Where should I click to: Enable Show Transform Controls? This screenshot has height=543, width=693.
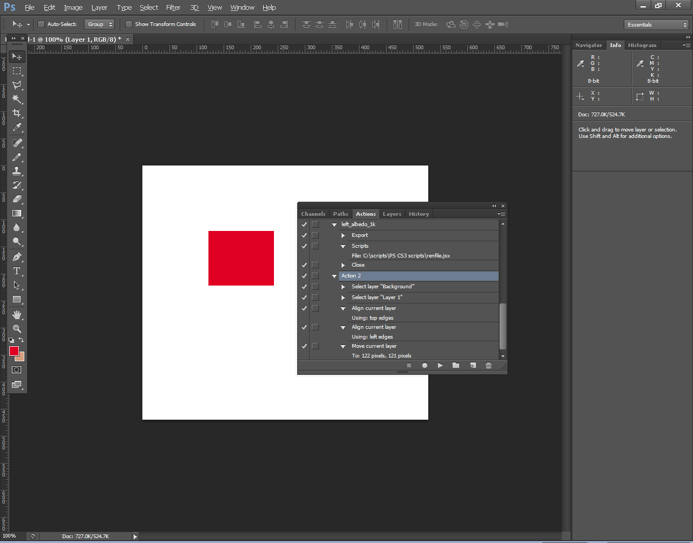(x=128, y=24)
